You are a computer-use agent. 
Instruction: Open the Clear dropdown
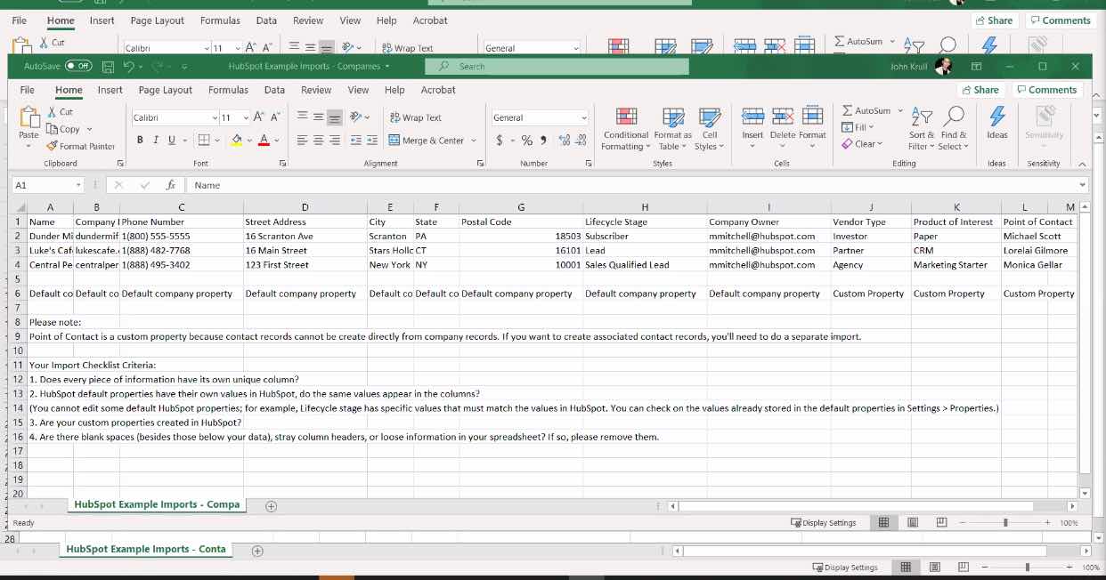coord(863,144)
